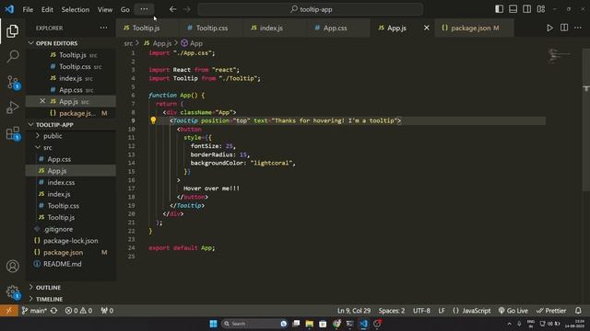Switch to the App.css tab
Screen dimensions: 590x331
point(335,28)
